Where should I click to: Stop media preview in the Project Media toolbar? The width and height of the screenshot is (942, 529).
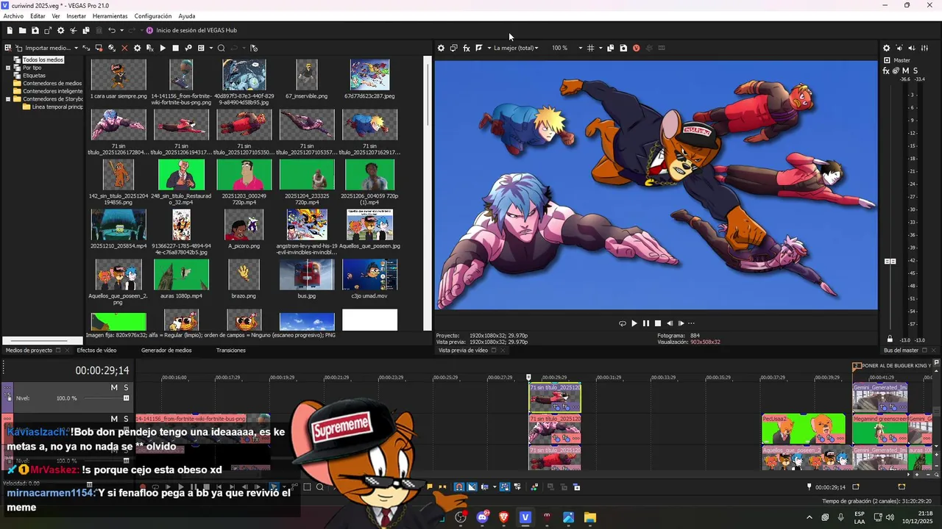tap(175, 48)
